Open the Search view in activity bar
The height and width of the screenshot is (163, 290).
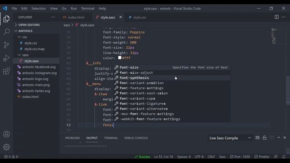point(6,32)
